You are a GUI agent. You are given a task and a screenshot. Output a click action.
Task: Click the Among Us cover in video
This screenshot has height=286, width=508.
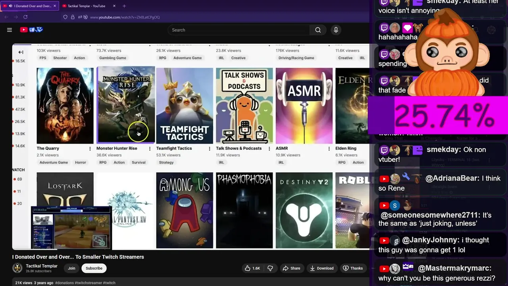coord(185,210)
